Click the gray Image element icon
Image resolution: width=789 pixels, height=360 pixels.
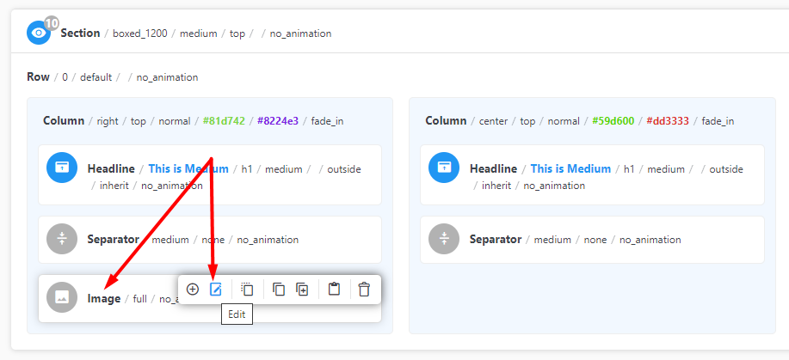click(62, 297)
